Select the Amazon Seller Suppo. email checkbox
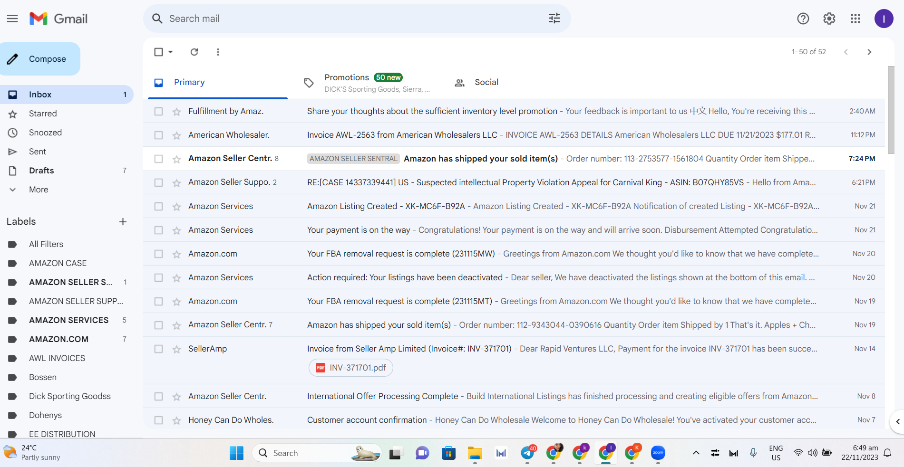 click(x=159, y=182)
